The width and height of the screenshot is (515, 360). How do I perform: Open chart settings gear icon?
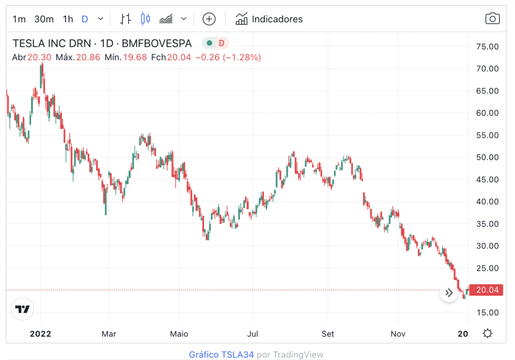(488, 333)
